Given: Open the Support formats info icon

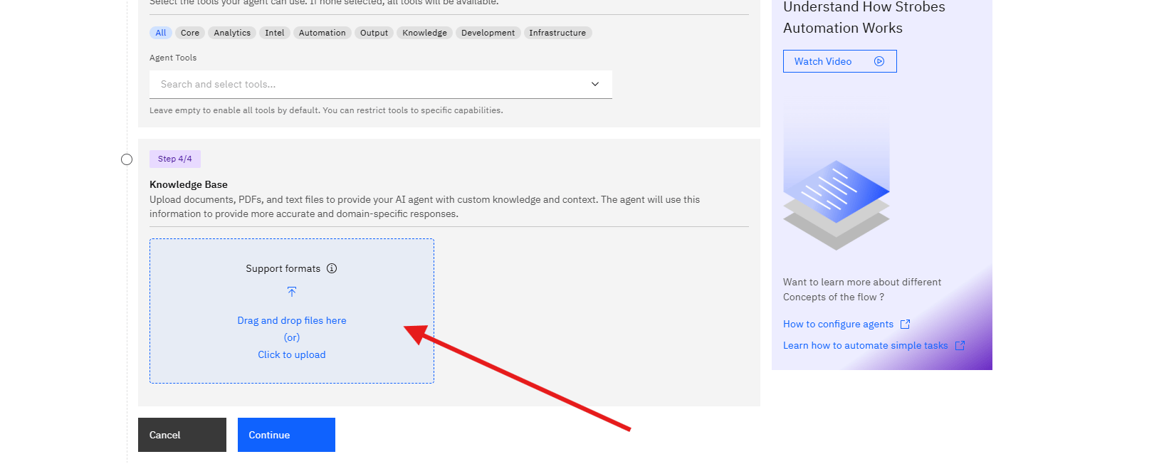Looking at the screenshot, I should [332, 268].
